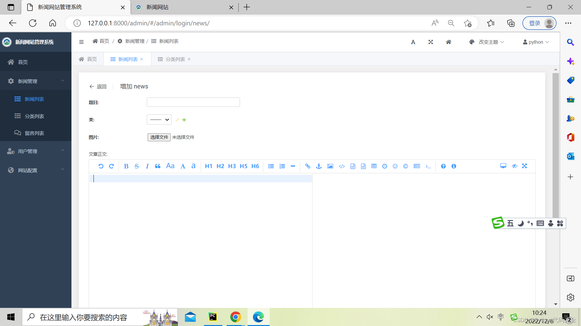Insert inline code in editor

(x=342, y=166)
